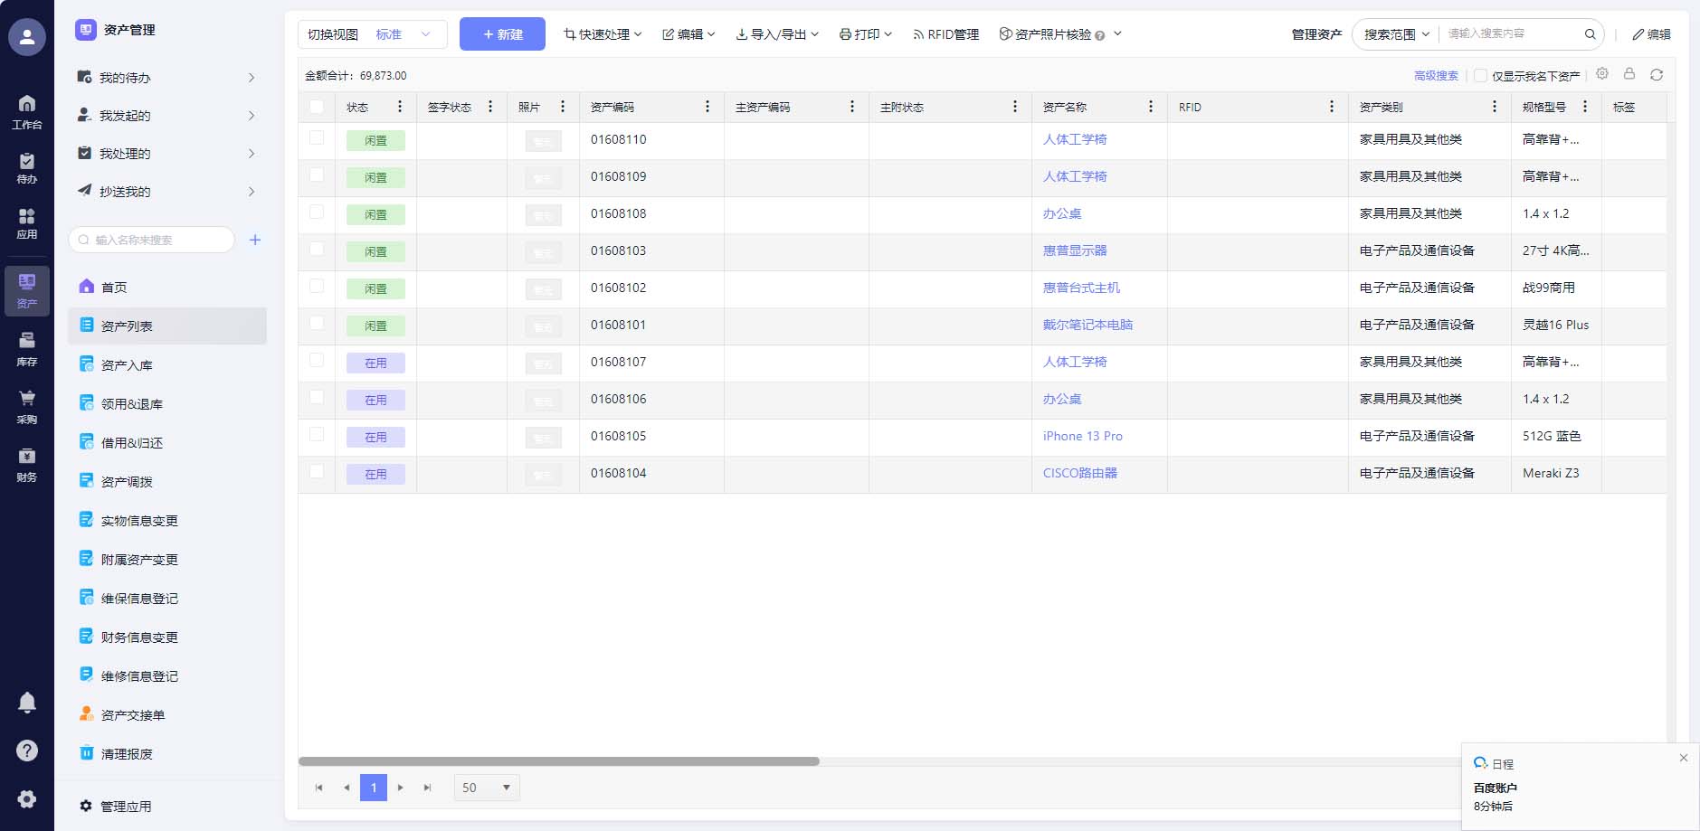Open the user avatar profile icon

pos(27,37)
